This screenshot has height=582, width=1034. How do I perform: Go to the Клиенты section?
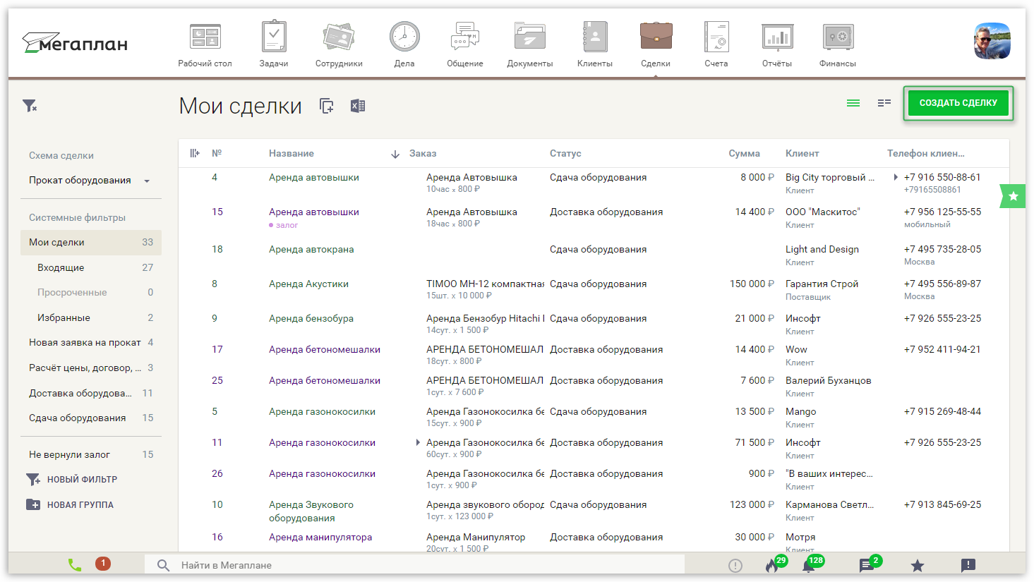595,45
